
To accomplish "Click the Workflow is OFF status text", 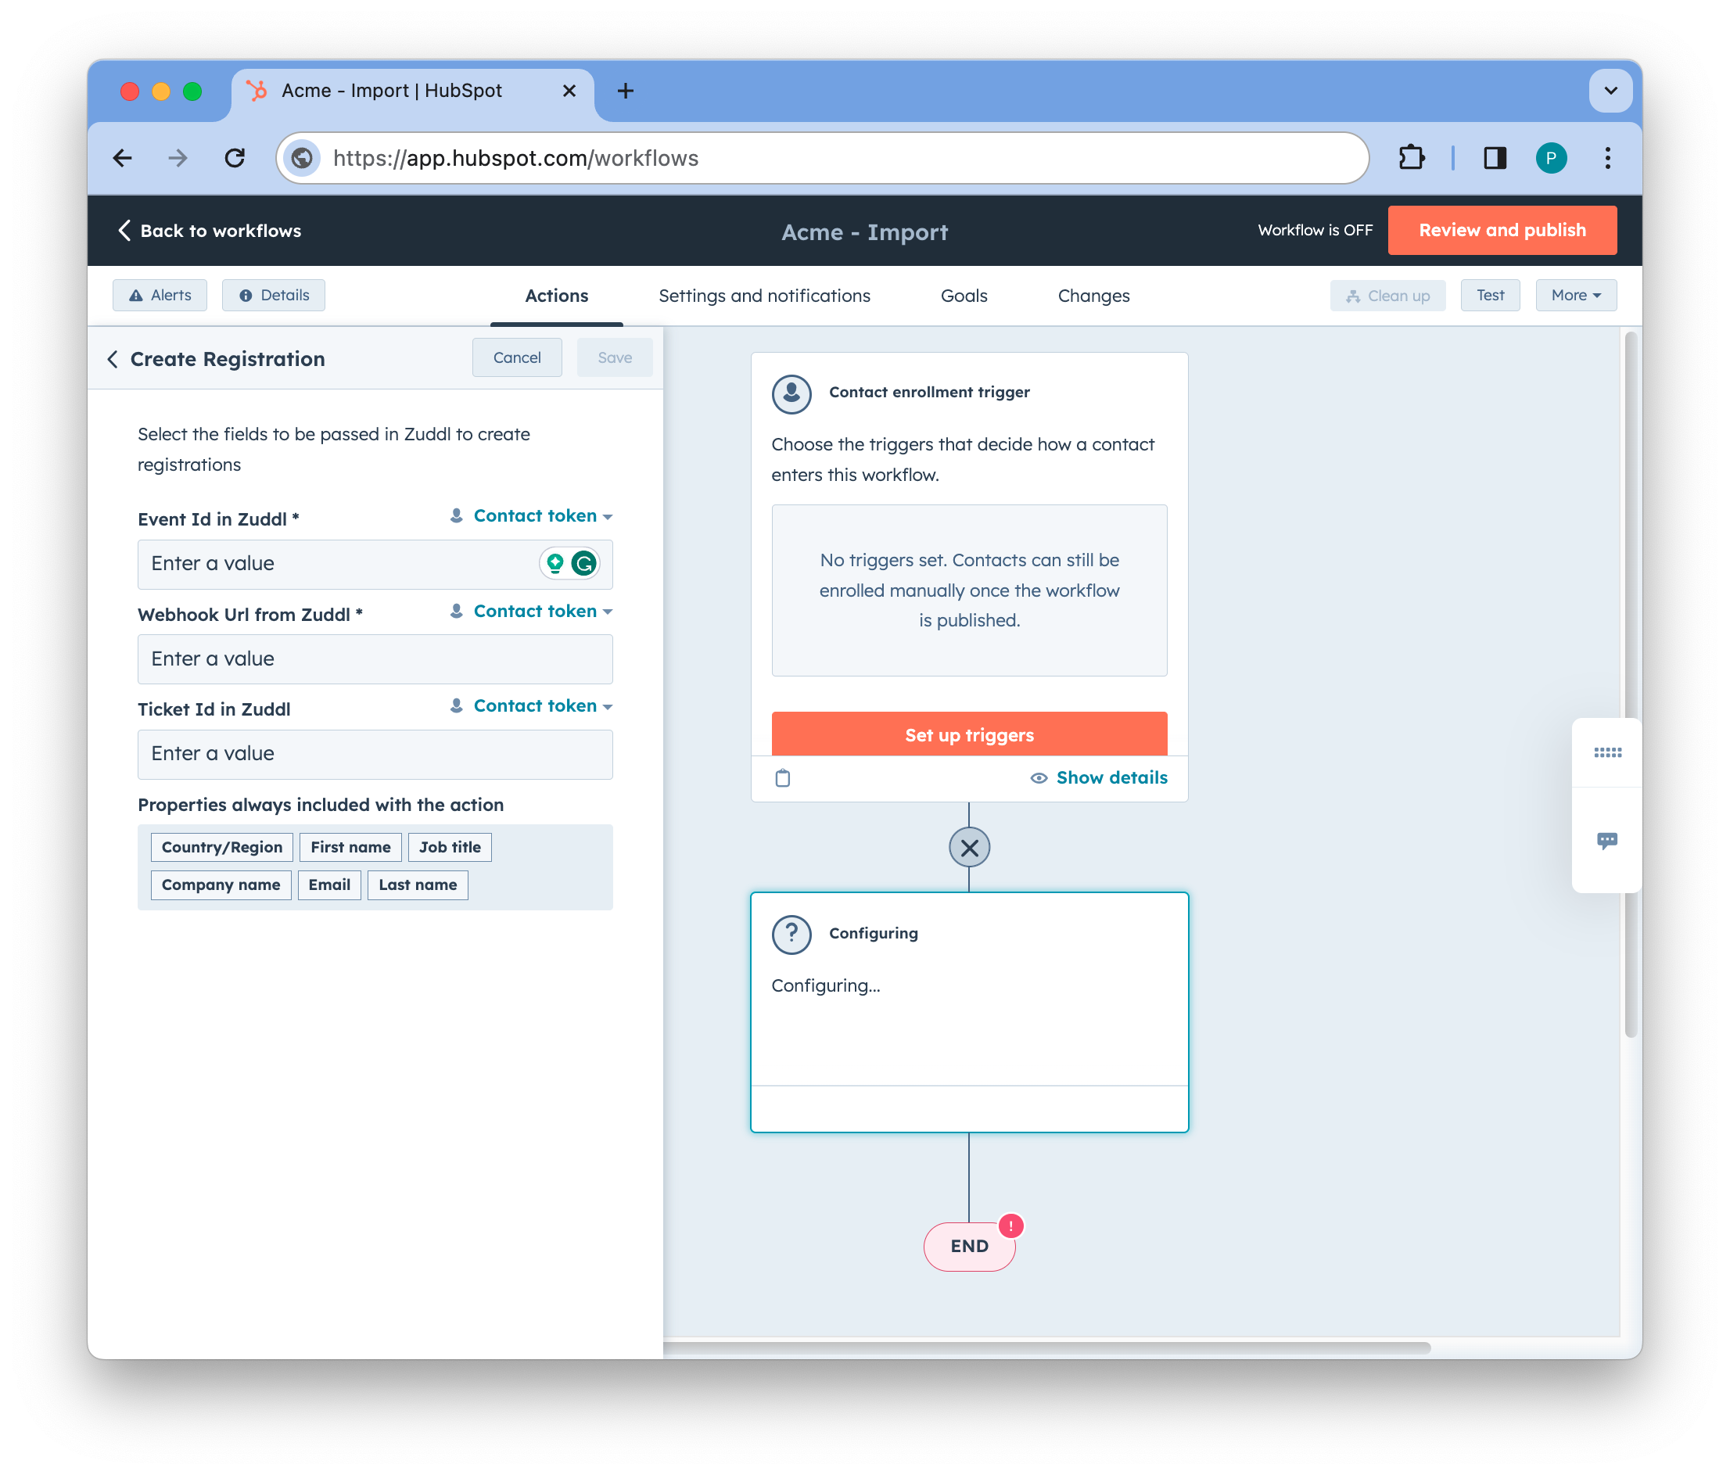I will click(1315, 231).
